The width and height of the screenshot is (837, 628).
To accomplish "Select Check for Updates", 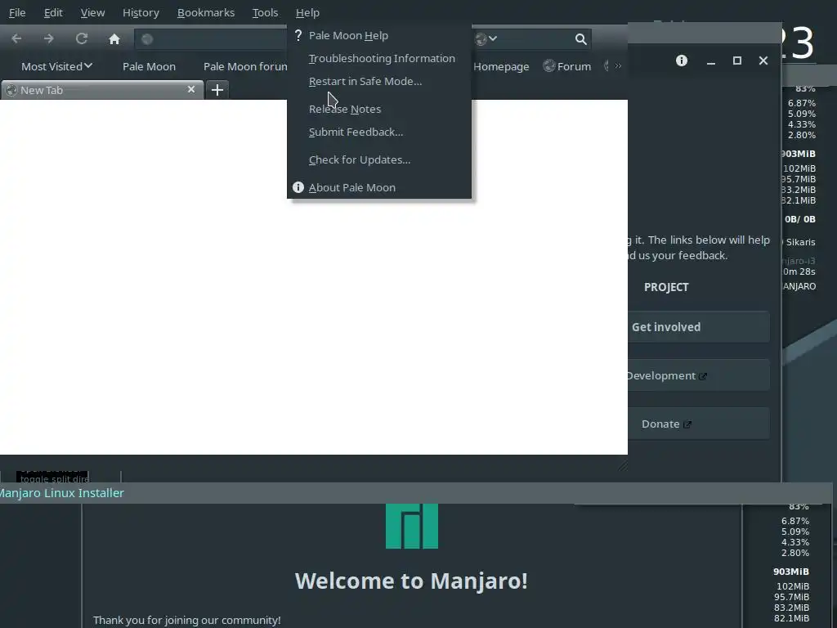I will tap(379, 159).
